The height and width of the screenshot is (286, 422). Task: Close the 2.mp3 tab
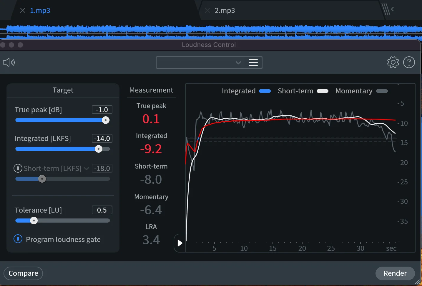[207, 11]
